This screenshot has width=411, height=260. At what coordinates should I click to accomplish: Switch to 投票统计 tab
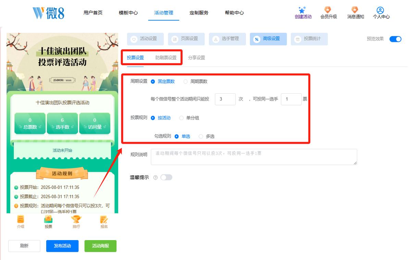pyautogui.click(x=309, y=39)
